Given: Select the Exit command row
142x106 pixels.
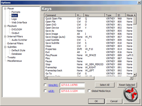Looking at the screenshot, I should point(89,52).
